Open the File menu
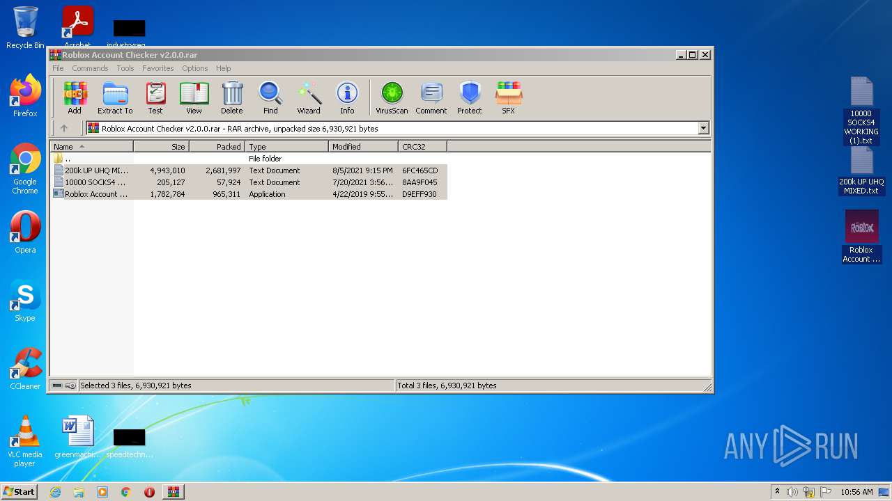This screenshot has height=501, width=892. tap(58, 68)
